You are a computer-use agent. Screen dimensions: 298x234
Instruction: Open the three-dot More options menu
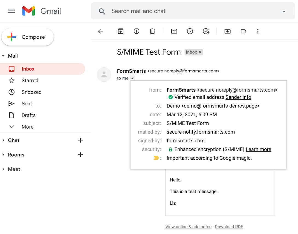pos(258,31)
